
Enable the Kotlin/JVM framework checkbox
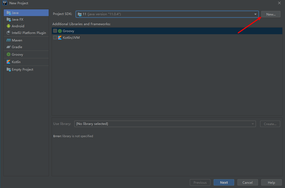55,37
